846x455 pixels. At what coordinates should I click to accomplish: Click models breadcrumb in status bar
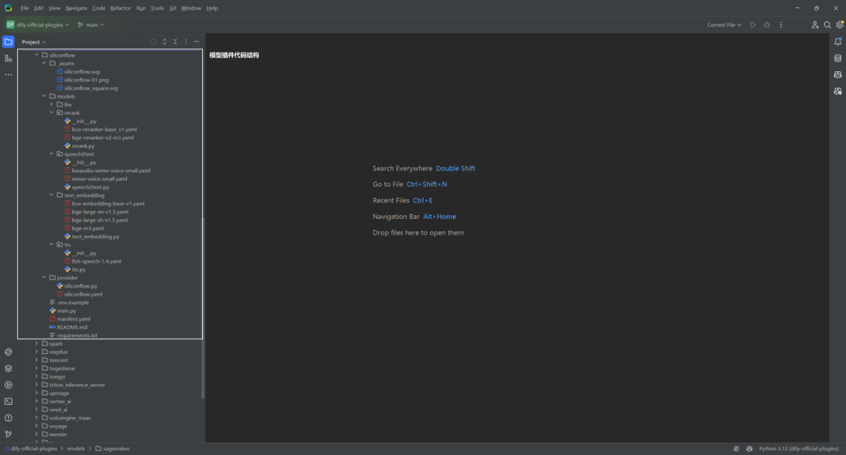[x=75, y=449]
